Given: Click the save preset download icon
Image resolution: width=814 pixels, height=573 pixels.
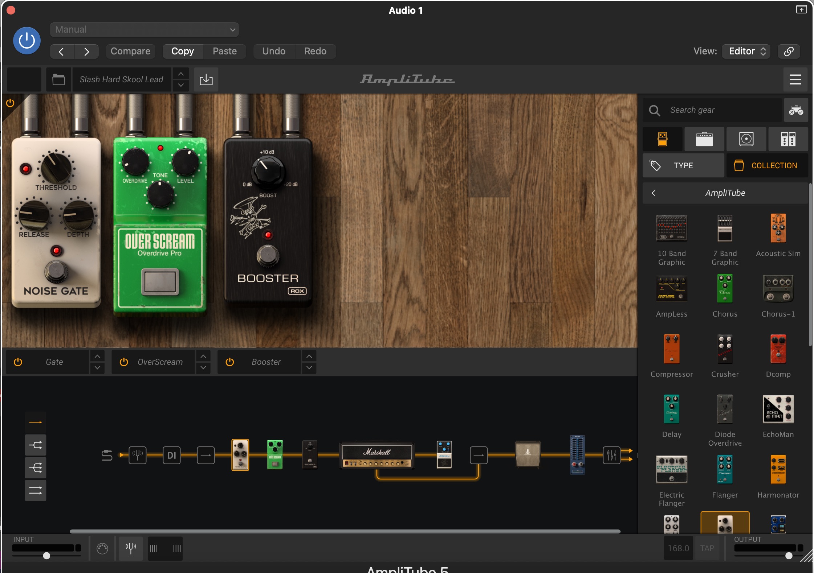Looking at the screenshot, I should pyautogui.click(x=206, y=79).
